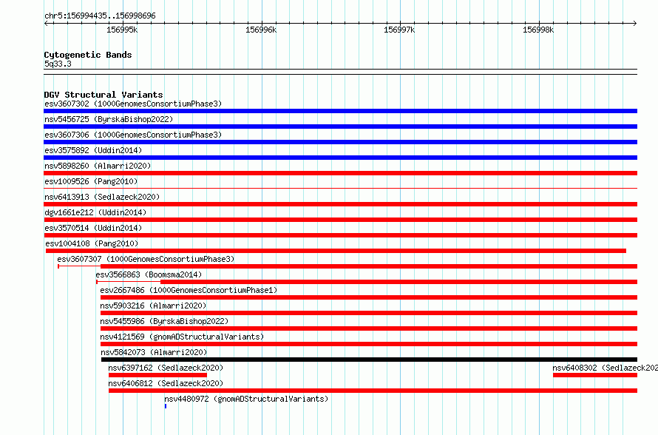The height and width of the screenshot is (435, 658).
Task: Select the black bar of nsv5842073
Action: (369, 360)
